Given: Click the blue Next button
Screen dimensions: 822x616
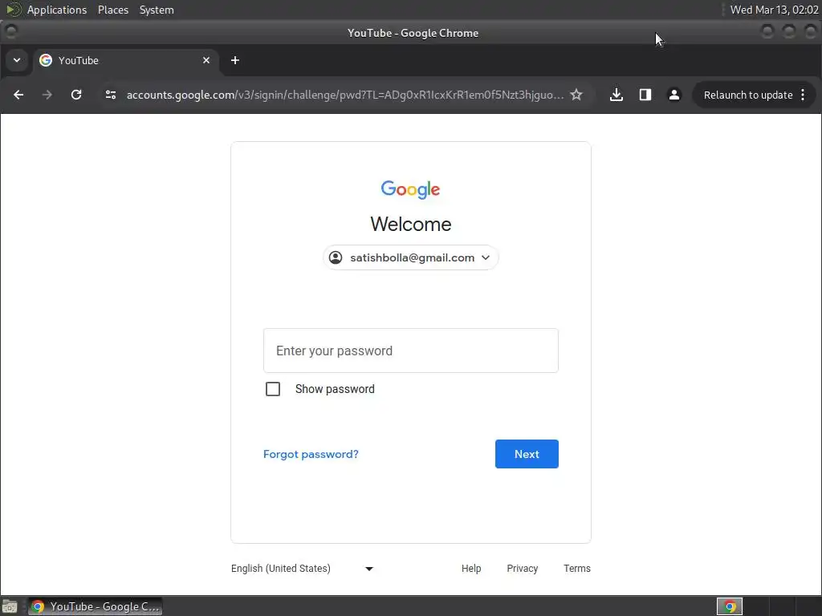Looking at the screenshot, I should (x=527, y=454).
